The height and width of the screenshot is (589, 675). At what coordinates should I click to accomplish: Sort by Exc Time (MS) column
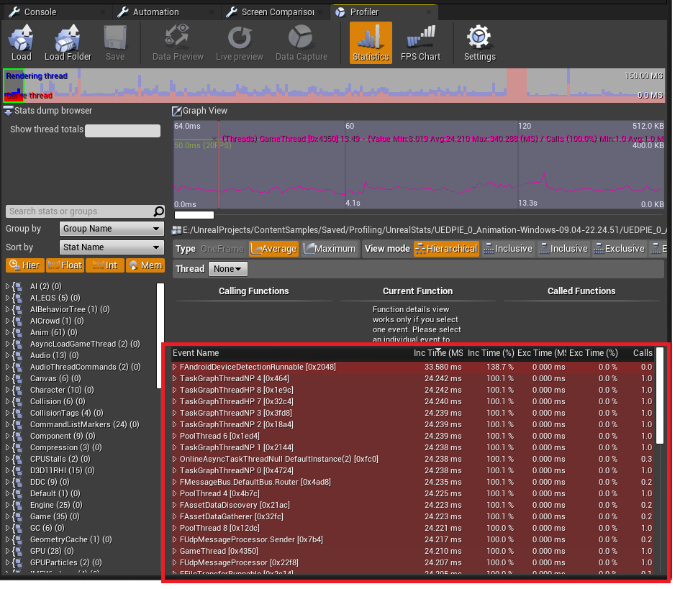point(542,353)
